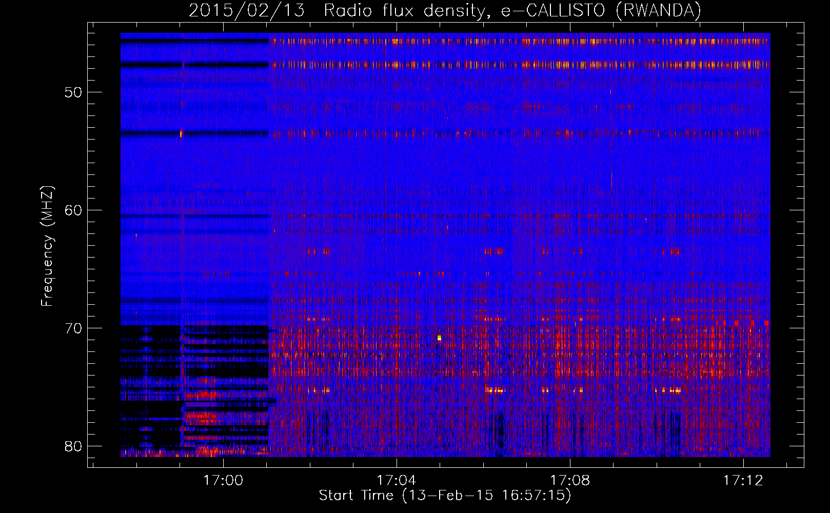Click the '17:04' time tick label
This screenshot has height=513, width=830.
pos(397,481)
